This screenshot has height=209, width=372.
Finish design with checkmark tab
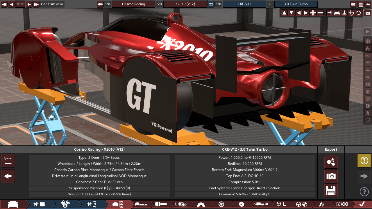tap(362, 204)
